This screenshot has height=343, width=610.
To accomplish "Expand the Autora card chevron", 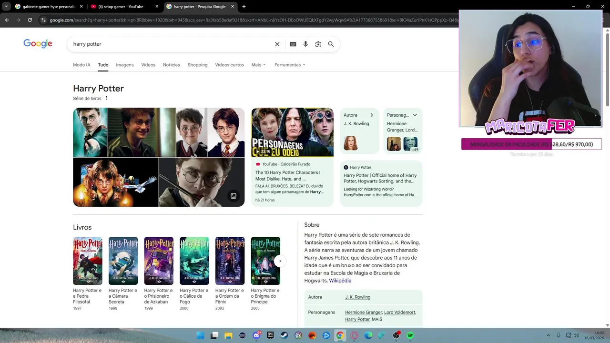I will [372, 115].
